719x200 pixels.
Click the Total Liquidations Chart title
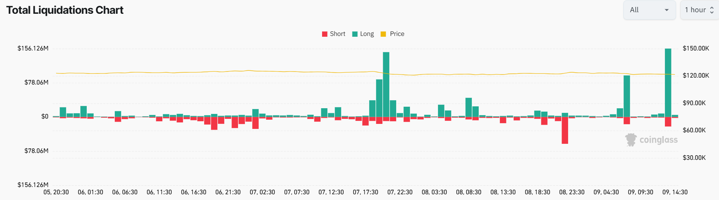65,10
